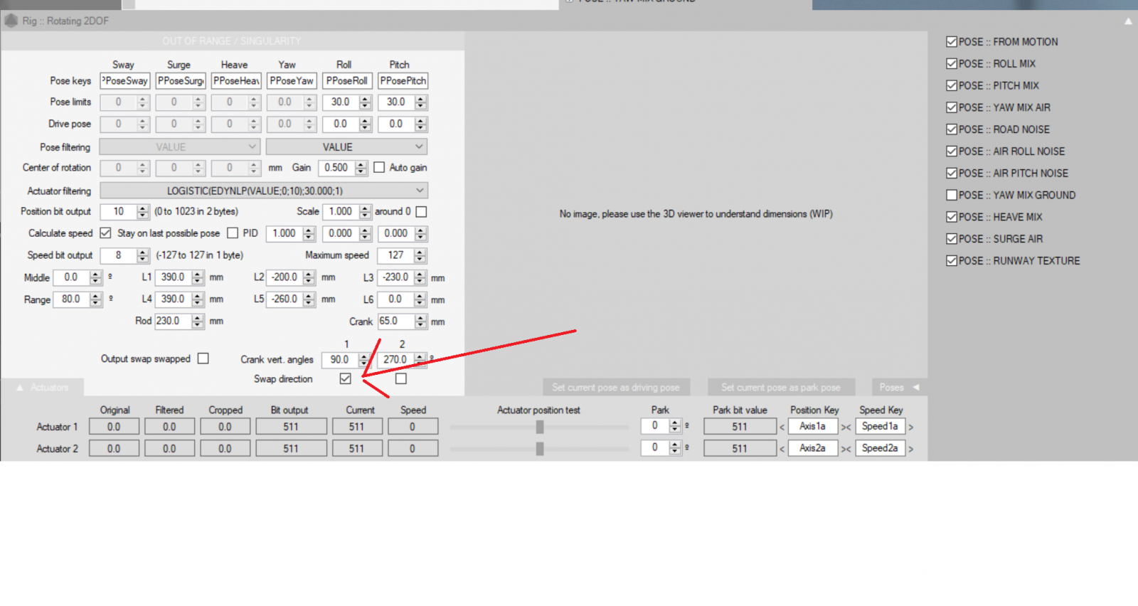Image resolution: width=1138 pixels, height=606 pixels.
Task: Enable Stay on last possible pose
Action: coord(233,233)
